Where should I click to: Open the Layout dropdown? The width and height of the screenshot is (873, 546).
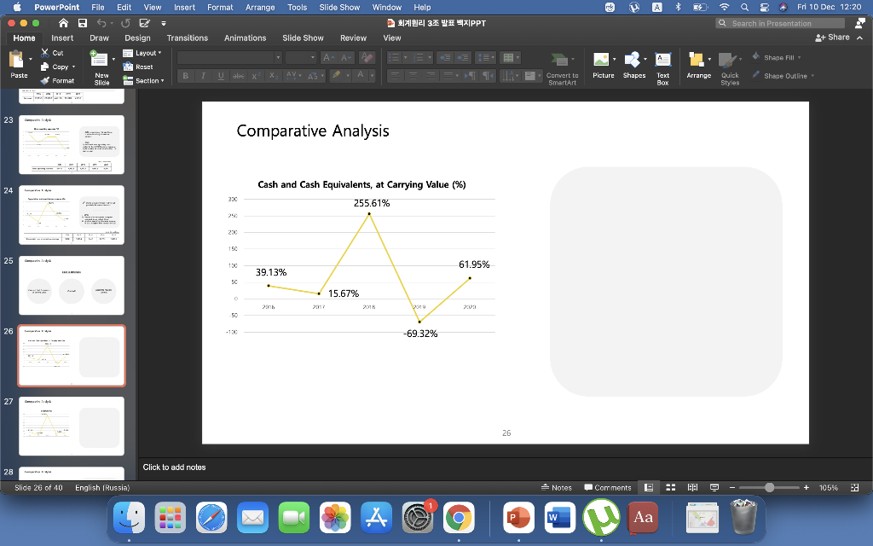[x=143, y=52]
